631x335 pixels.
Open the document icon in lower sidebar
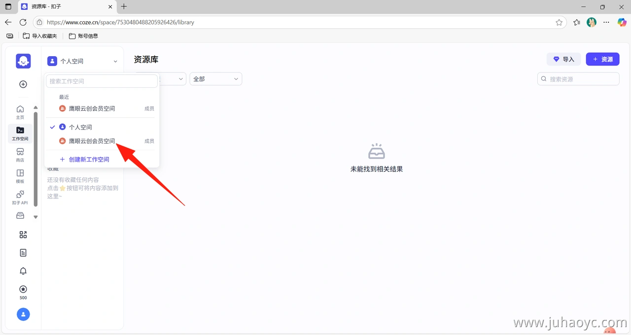tap(23, 253)
